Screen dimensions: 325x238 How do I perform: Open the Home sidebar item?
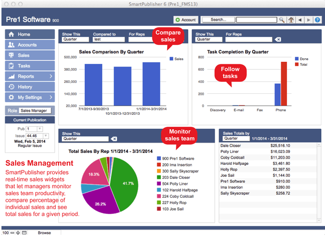click(x=30, y=35)
